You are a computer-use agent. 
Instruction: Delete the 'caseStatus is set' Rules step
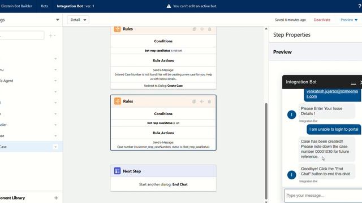pos(209,101)
